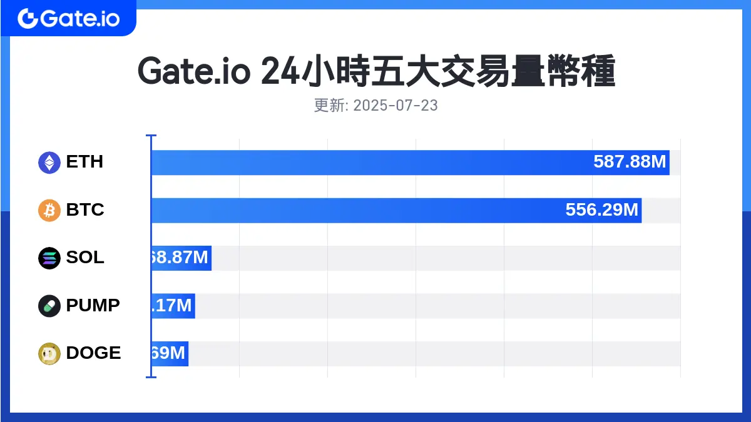The width and height of the screenshot is (751, 422).
Task: Click the middle of the ETH bar
Action: (x=411, y=163)
